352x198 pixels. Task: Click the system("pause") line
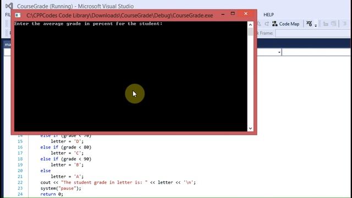coord(61,188)
